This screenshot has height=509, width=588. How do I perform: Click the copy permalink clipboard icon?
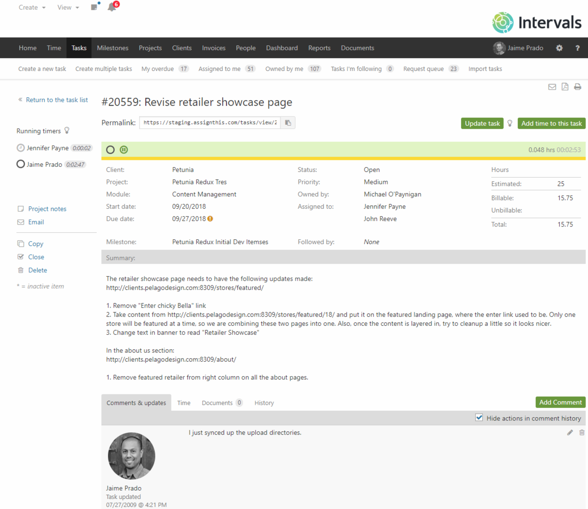[288, 123]
